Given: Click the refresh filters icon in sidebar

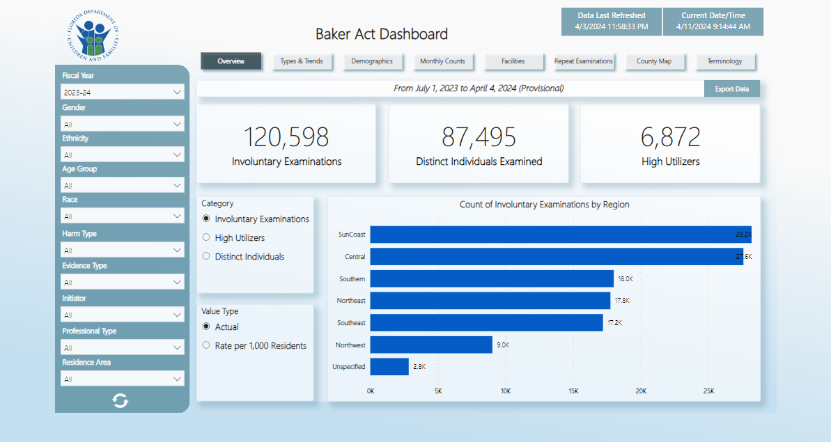Looking at the screenshot, I should [121, 400].
